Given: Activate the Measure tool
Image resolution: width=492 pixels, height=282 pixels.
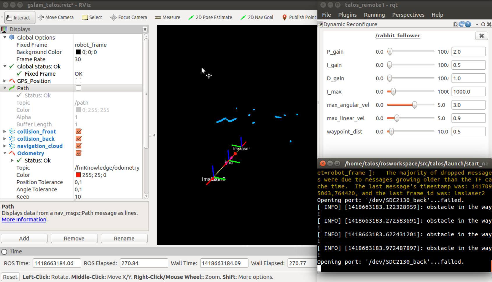Looking at the screenshot, I should pos(167,17).
